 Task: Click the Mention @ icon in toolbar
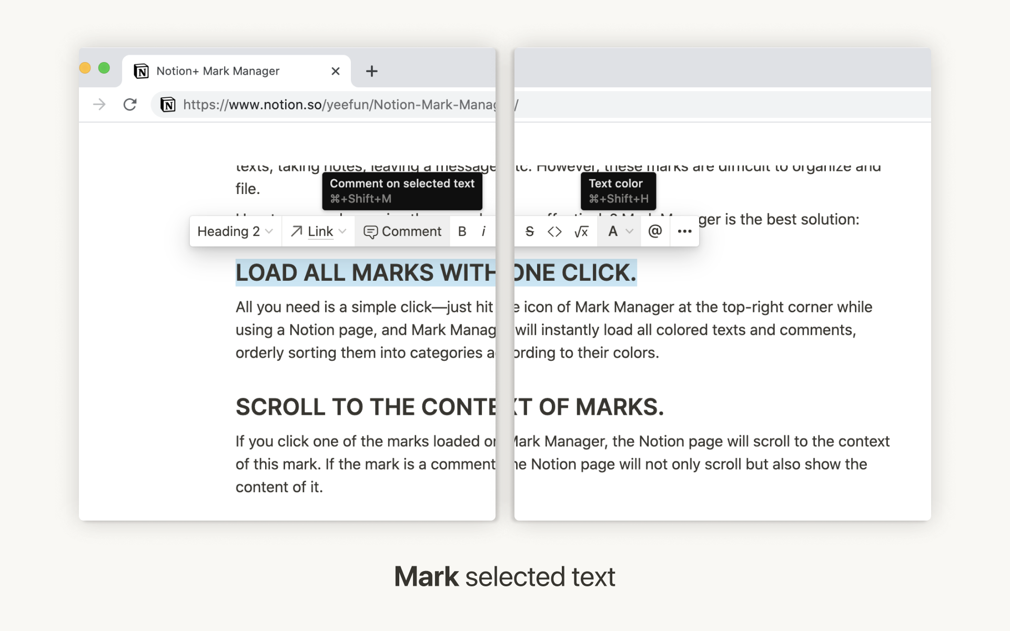pos(654,231)
